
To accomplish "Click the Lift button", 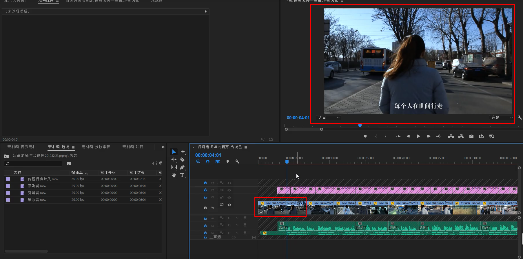I will (451, 136).
